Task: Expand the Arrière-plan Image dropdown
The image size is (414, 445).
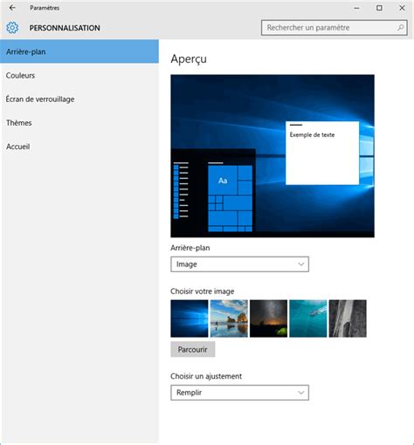Action: point(239,264)
